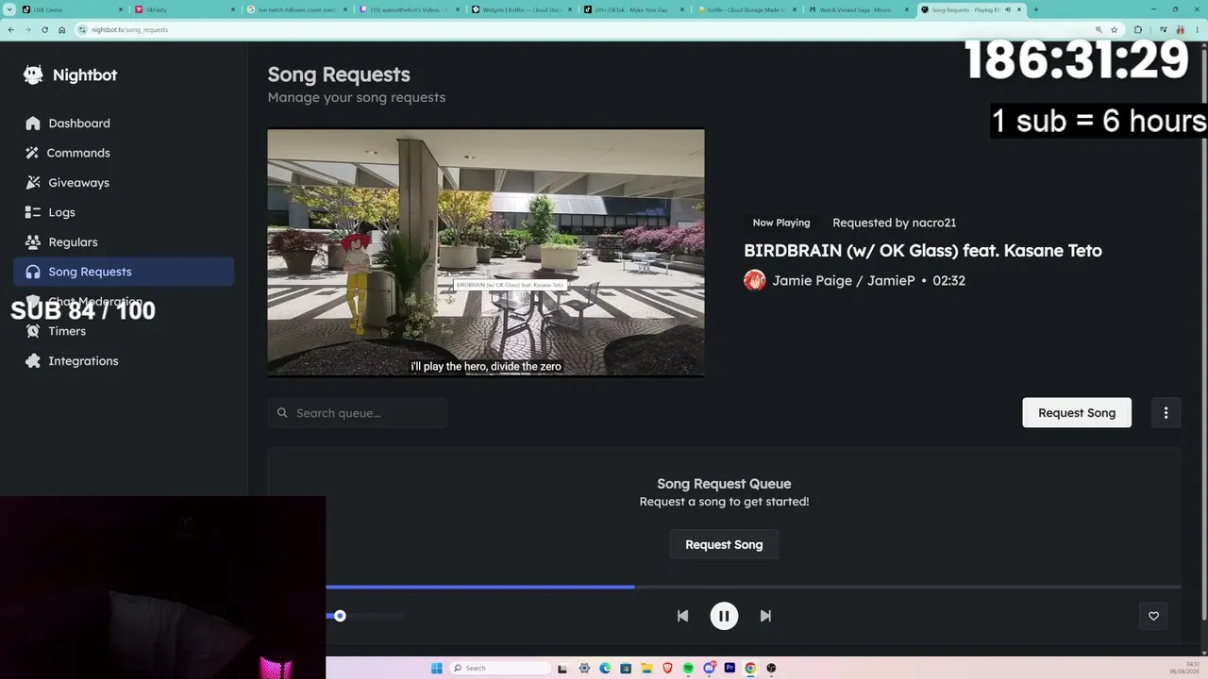Click the magnifier icon in queue search
This screenshot has width=1208, height=679.
pyautogui.click(x=282, y=413)
